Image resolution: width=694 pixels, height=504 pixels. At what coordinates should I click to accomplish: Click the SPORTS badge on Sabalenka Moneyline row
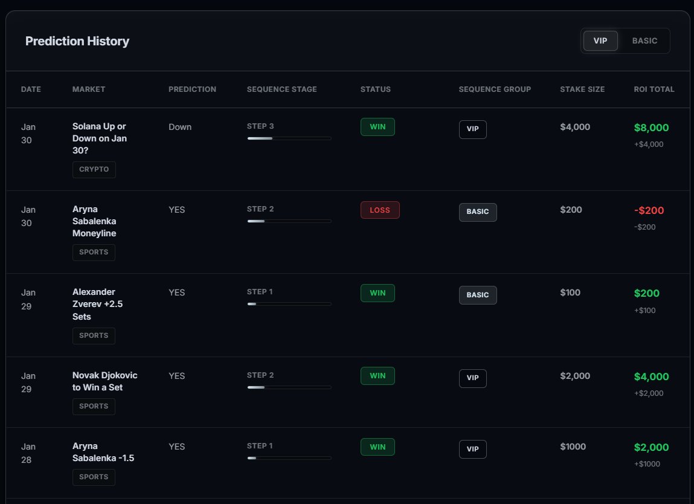[x=94, y=253]
